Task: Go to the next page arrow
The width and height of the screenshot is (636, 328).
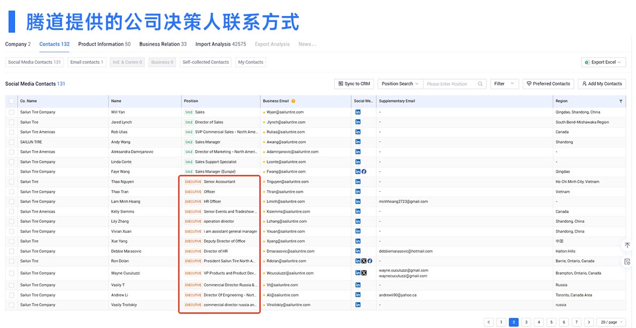Action: [x=589, y=322]
